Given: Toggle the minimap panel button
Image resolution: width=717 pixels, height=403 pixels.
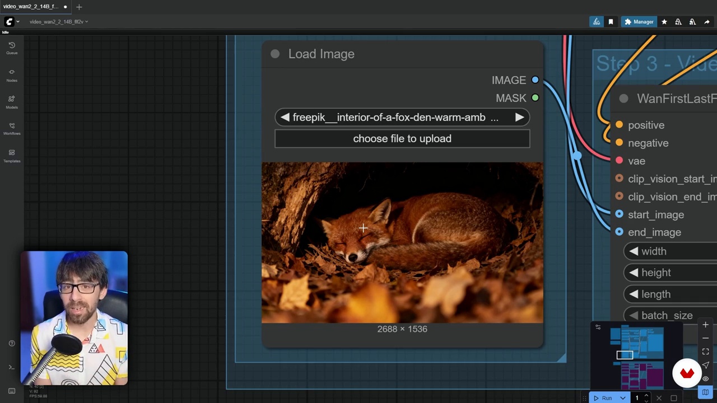Looking at the screenshot, I should click(x=705, y=392).
